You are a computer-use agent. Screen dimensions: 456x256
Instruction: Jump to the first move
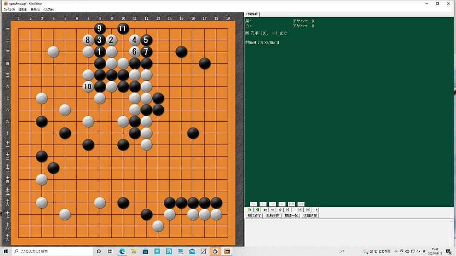250,210
